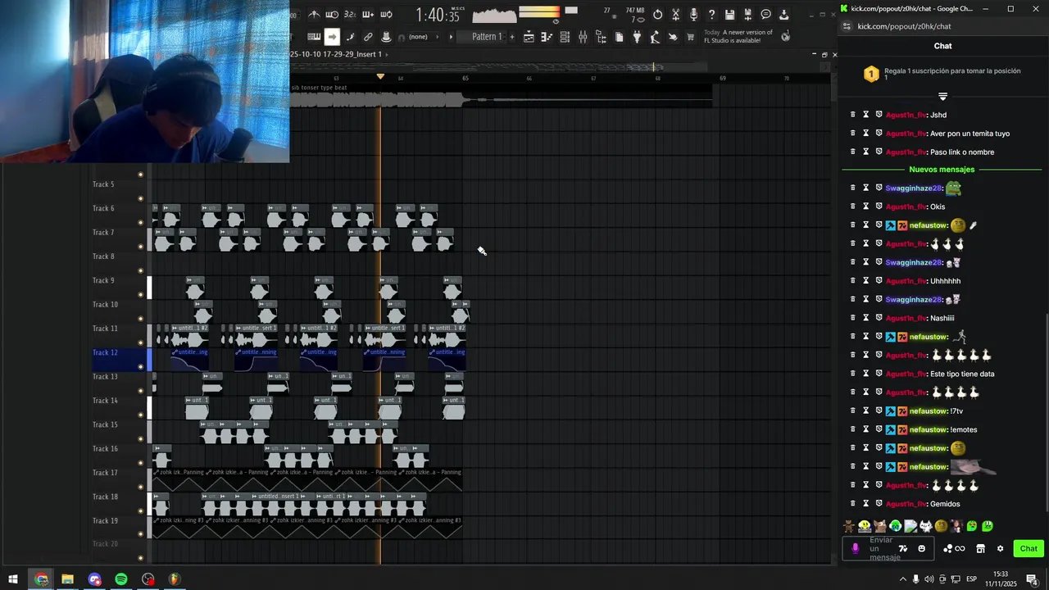Collapse chat pinned banner chevron
Viewport: 1049px width, 590px height.
click(942, 97)
